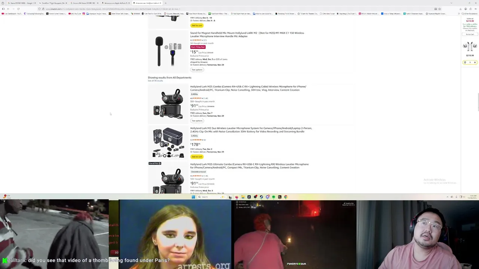The height and width of the screenshot is (269, 479).
Task: Open the Lark M2S Combo product image
Action: click(168, 103)
